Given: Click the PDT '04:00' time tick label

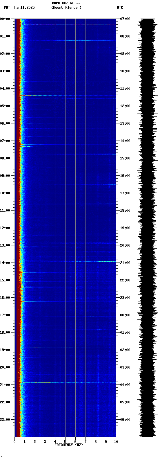Looking at the screenshot, I should tap(5, 89).
